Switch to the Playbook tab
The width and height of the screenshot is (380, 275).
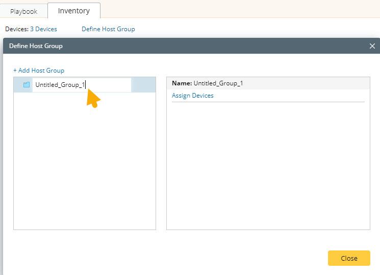click(24, 11)
